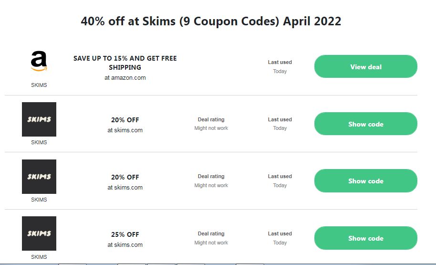Show code for the second 20% OFF coupon
Viewport: 436px width, 265px height.
click(x=365, y=181)
